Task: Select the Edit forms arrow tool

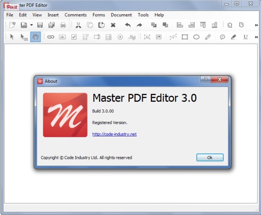Action: tap(24, 37)
